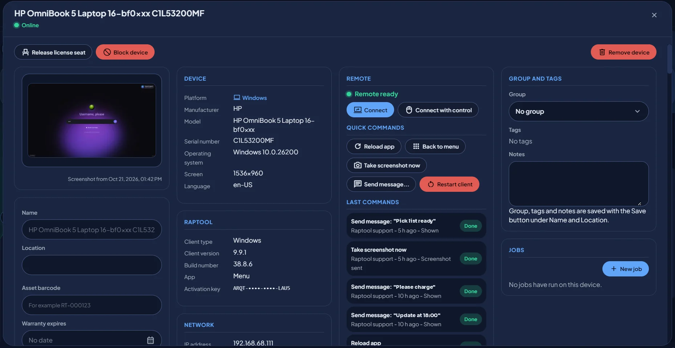Send device back to menu
The height and width of the screenshot is (348, 675).
(435, 146)
